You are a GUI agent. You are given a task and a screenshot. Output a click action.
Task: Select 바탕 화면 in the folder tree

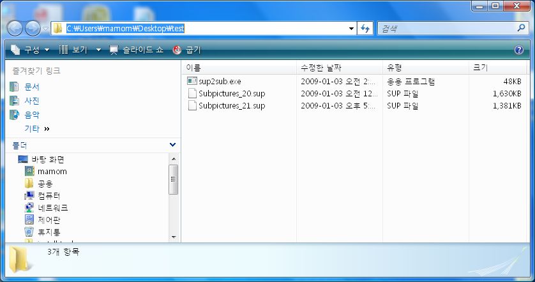48,160
